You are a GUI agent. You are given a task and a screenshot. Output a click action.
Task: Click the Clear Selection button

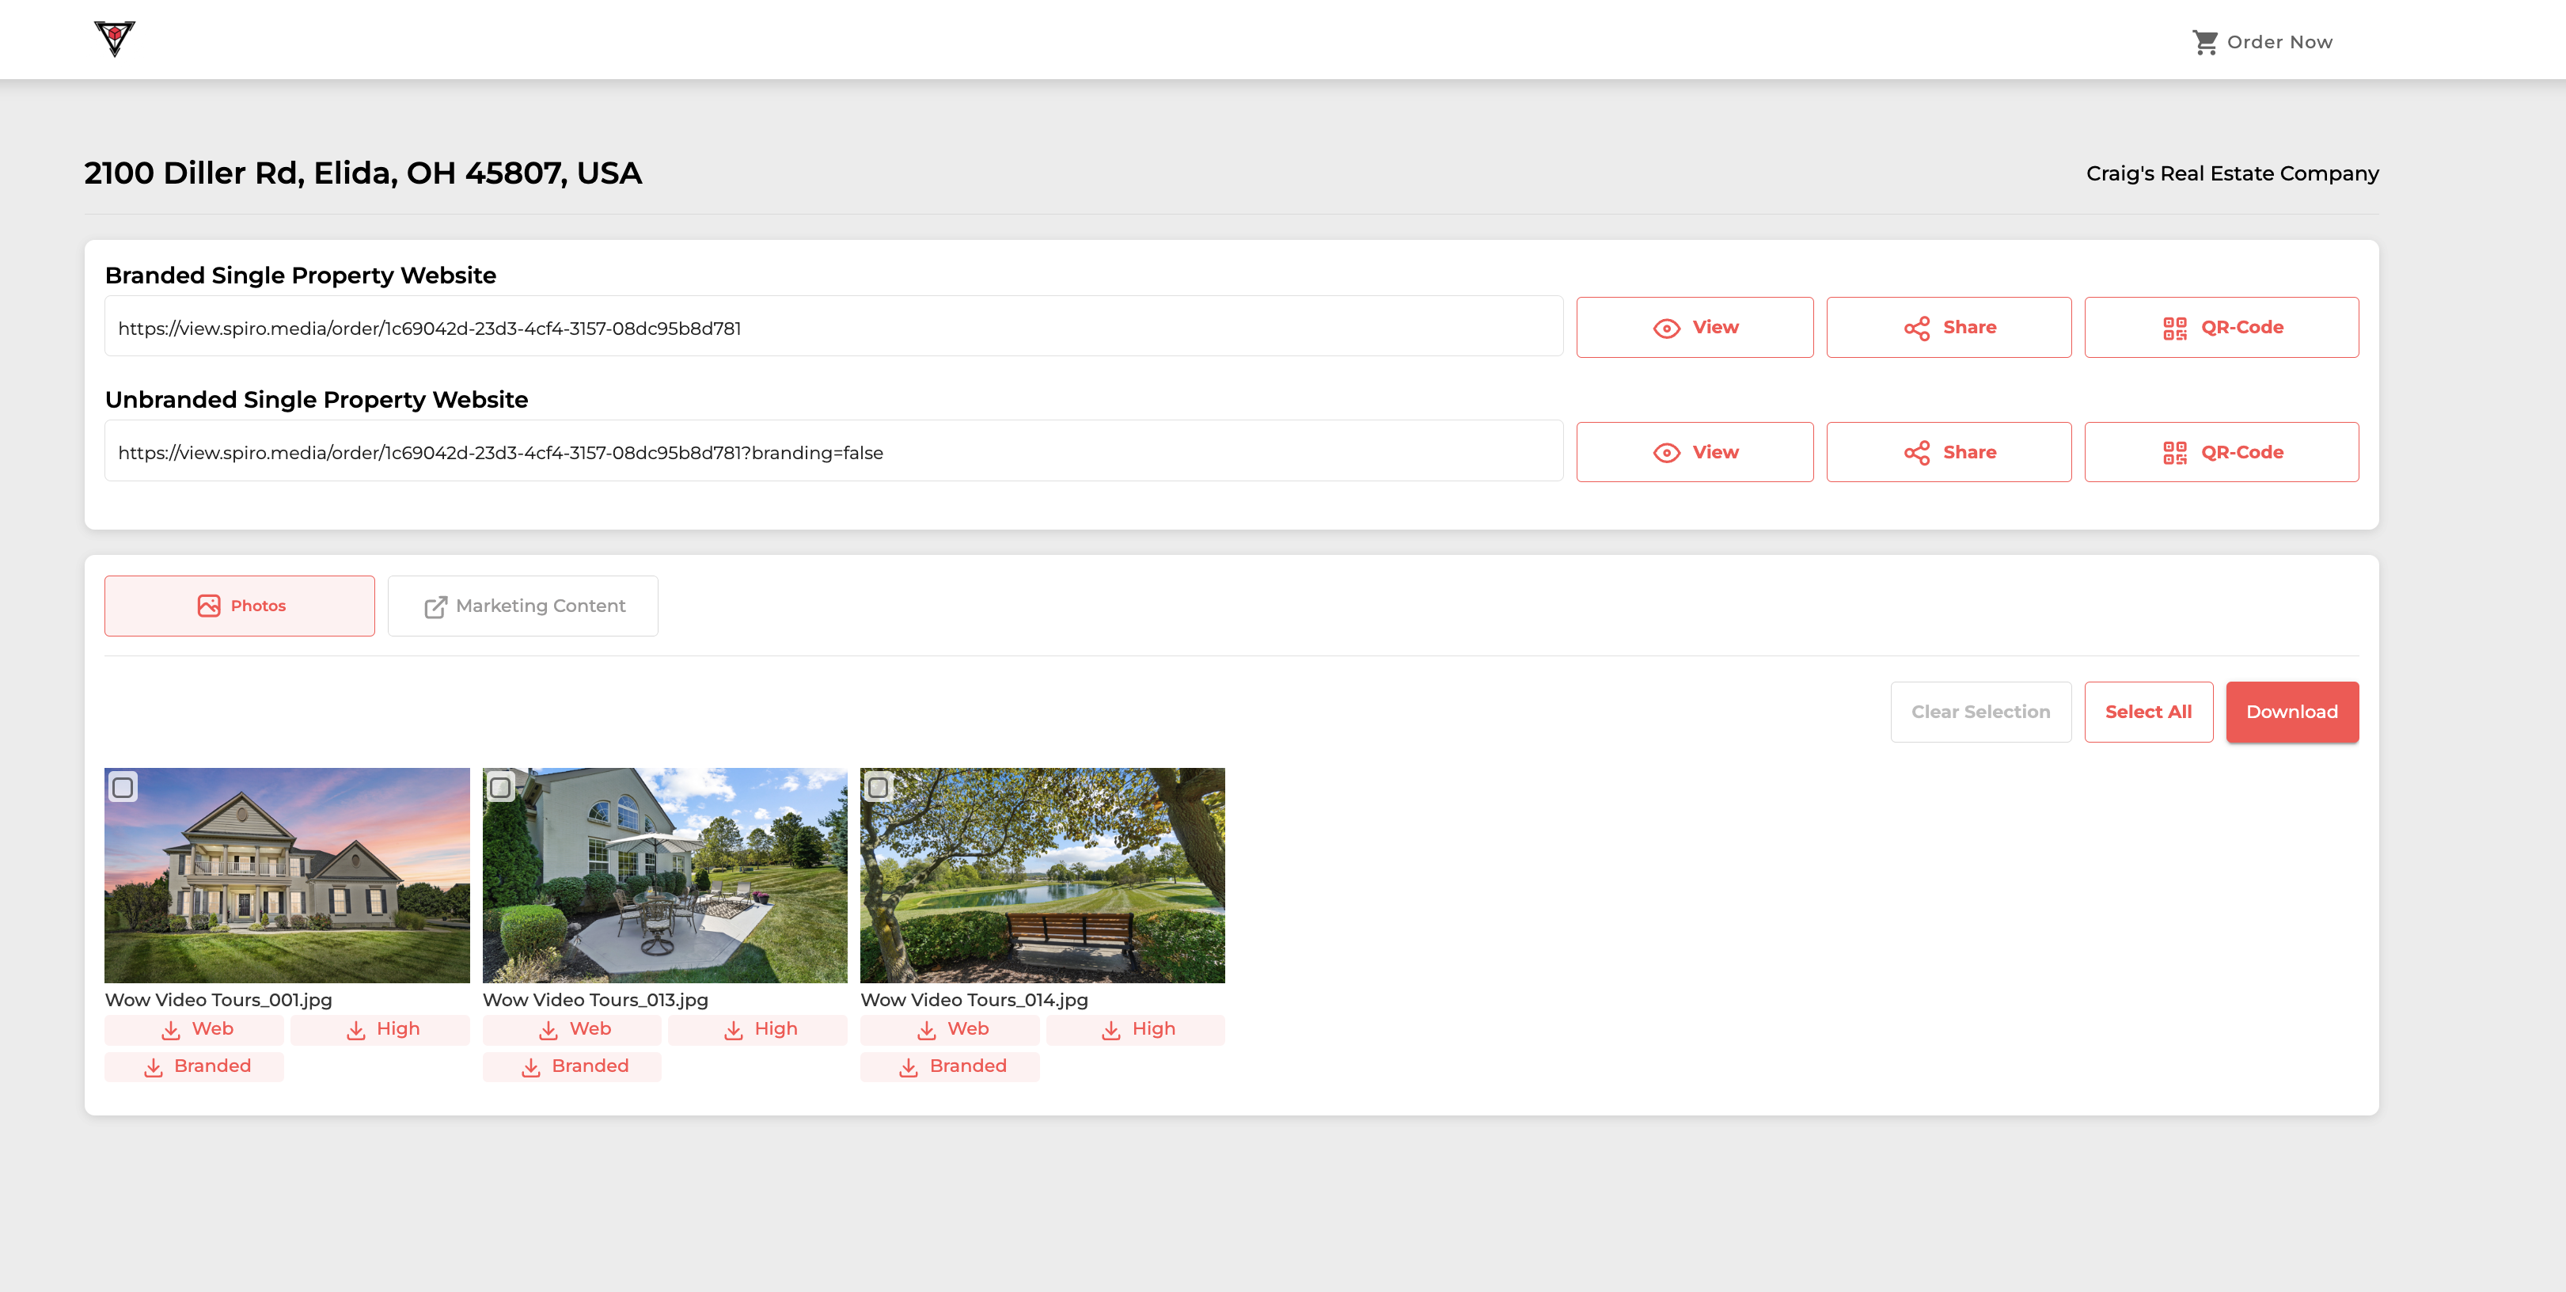point(1980,711)
